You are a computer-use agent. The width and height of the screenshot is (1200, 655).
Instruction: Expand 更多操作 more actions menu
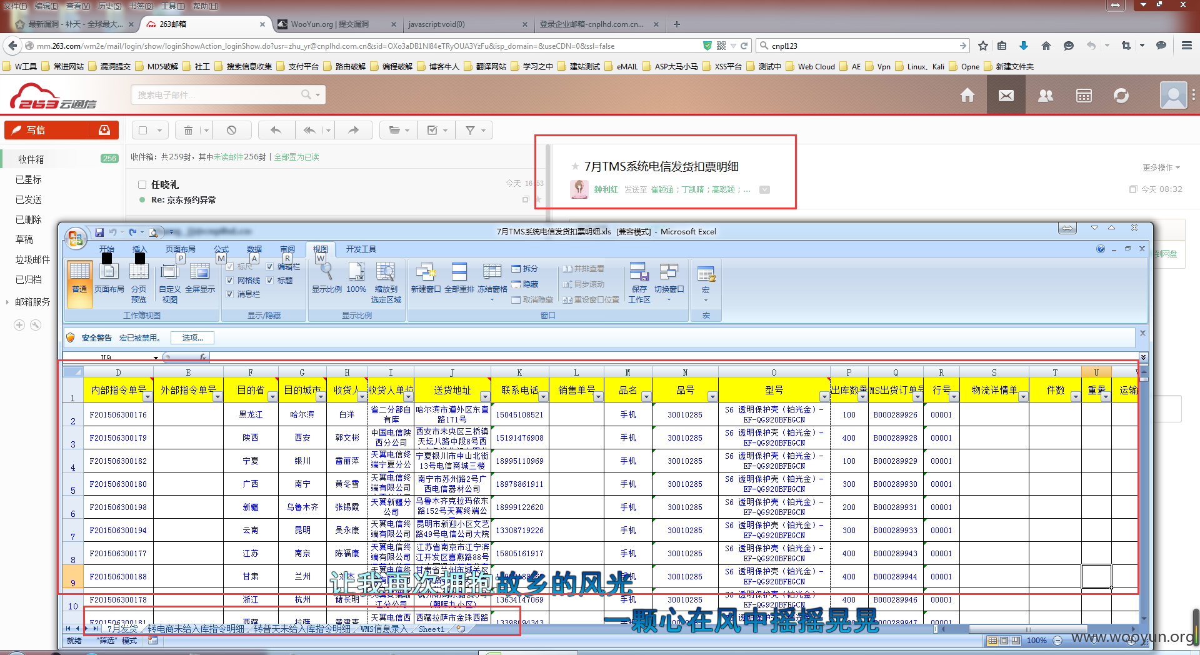(x=1161, y=167)
